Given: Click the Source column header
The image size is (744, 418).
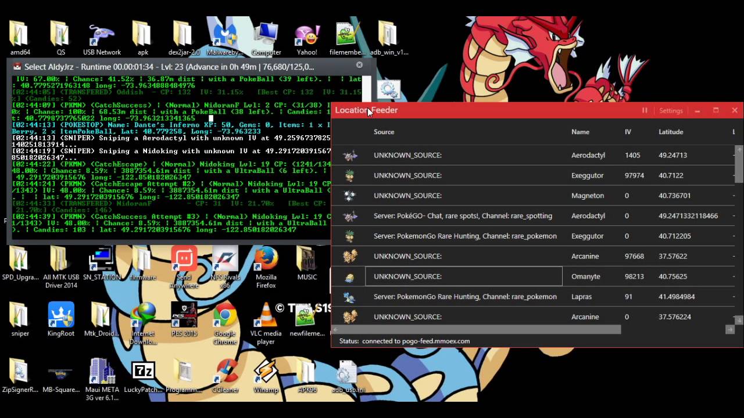Looking at the screenshot, I should click(384, 132).
